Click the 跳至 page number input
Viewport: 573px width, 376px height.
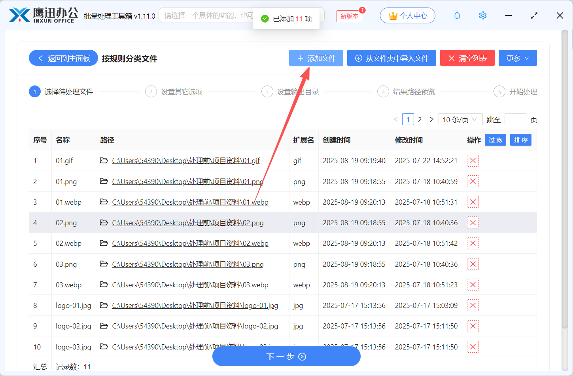(515, 119)
